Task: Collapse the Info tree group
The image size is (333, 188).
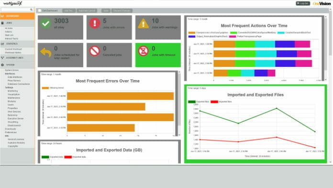Action: [7, 136]
